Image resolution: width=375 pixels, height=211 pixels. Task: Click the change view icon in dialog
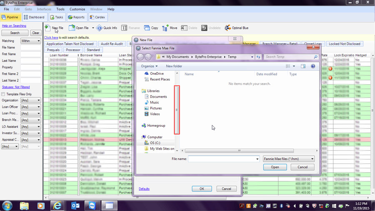click(x=288, y=66)
